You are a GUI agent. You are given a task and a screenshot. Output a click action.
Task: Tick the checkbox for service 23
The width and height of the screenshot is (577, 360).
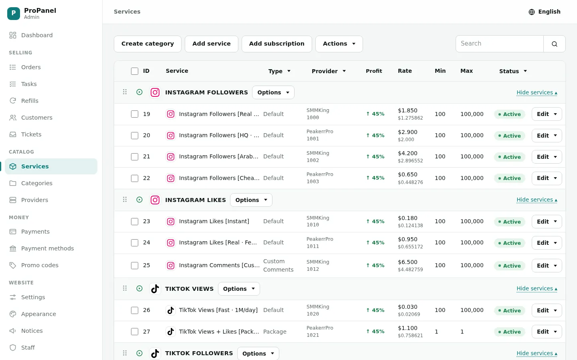click(x=135, y=222)
